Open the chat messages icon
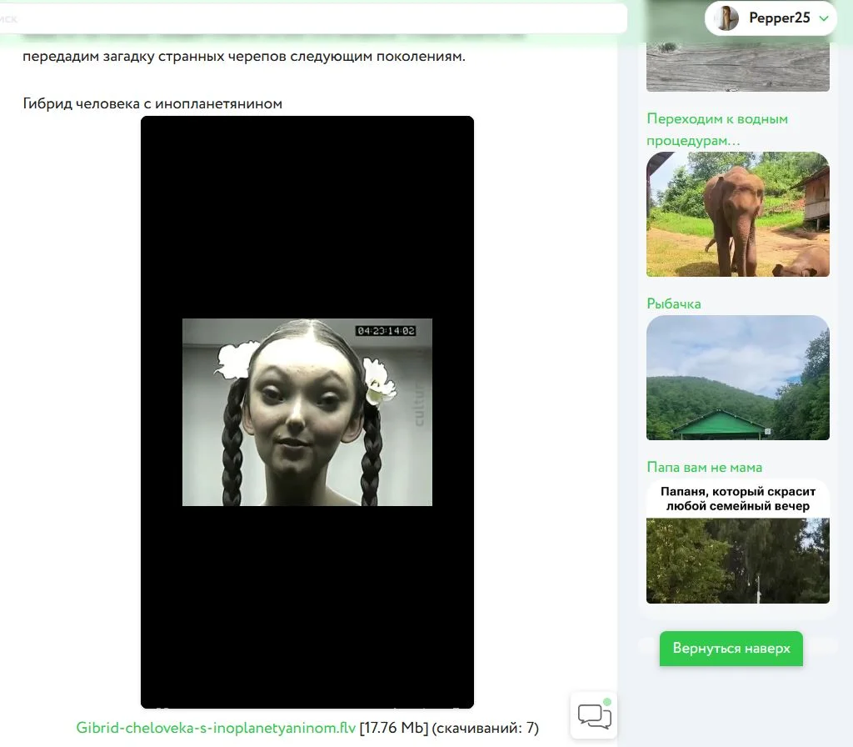This screenshot has width=853, height=747. [x=594, y=716]
